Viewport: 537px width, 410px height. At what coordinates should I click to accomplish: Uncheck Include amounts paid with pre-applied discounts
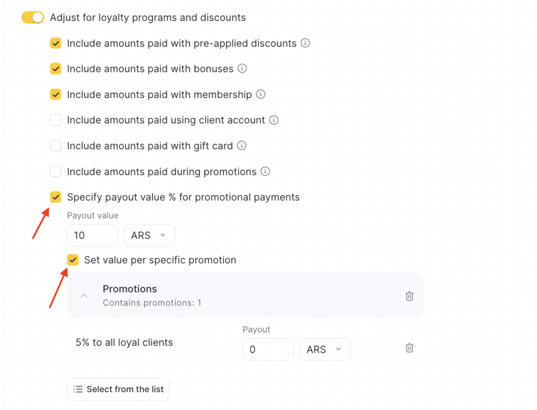tap(56, 44)
